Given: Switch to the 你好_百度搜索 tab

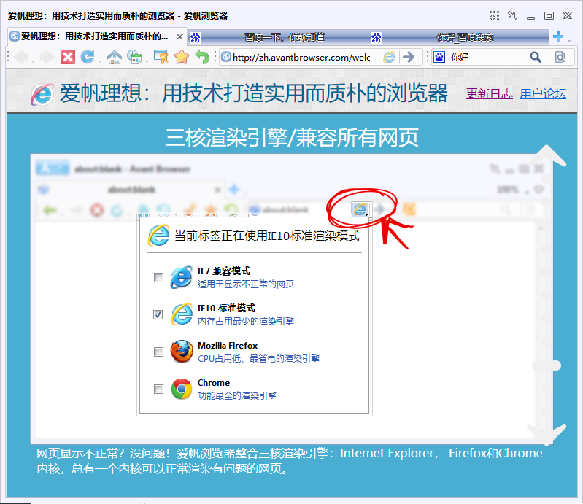Looking at the screenshot, I should pyautogui.click(x=459, y=37).
